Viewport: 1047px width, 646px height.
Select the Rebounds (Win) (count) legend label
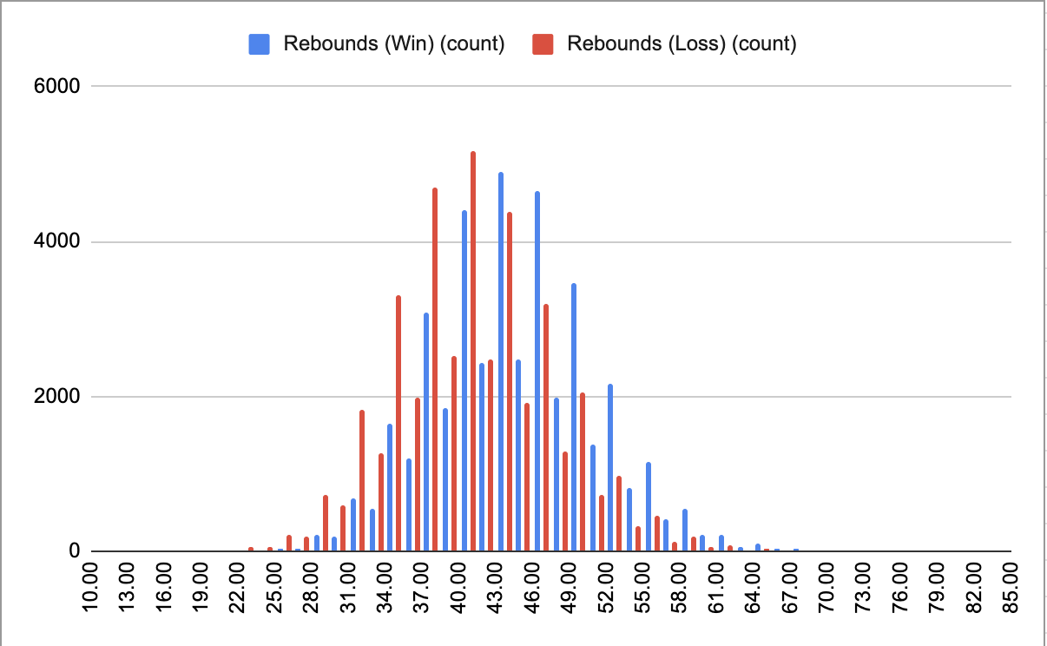pos(393,44)
